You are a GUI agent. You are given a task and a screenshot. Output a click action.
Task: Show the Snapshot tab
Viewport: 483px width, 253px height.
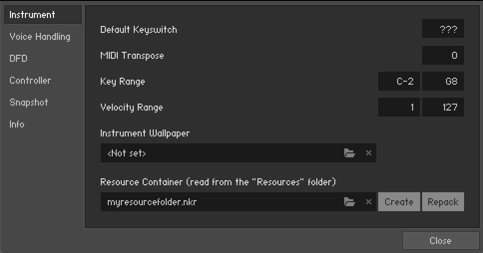pos(28,103)
